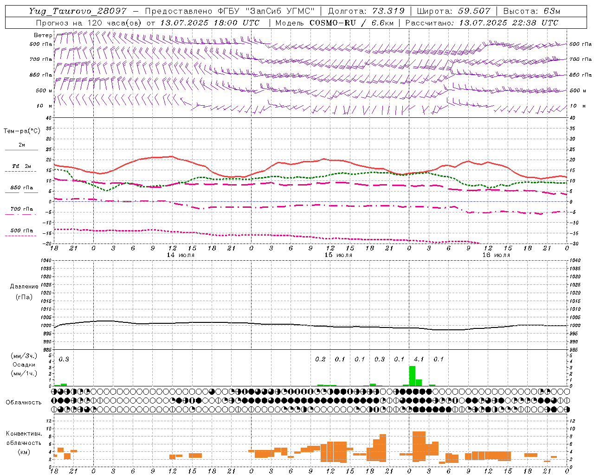Select the "Тем-ра(°C)" temperature panel label
The height and width of the screenshot is (475, 594).
pos(22,131)
